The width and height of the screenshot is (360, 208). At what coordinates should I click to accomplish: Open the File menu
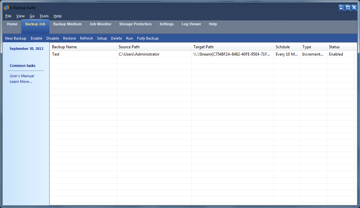8,16
